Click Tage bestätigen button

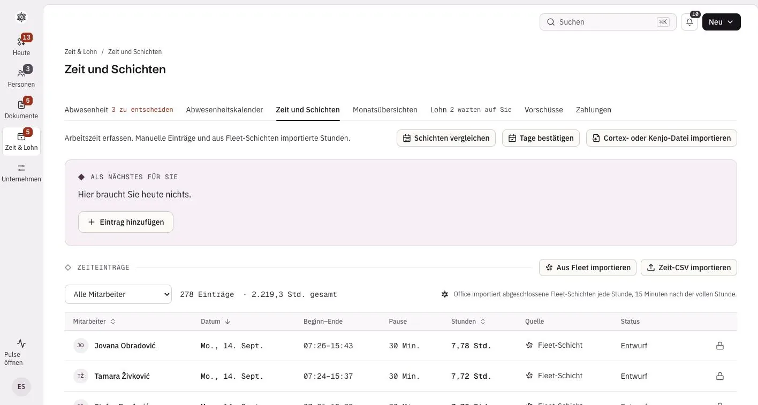click(x=541, y=138)
